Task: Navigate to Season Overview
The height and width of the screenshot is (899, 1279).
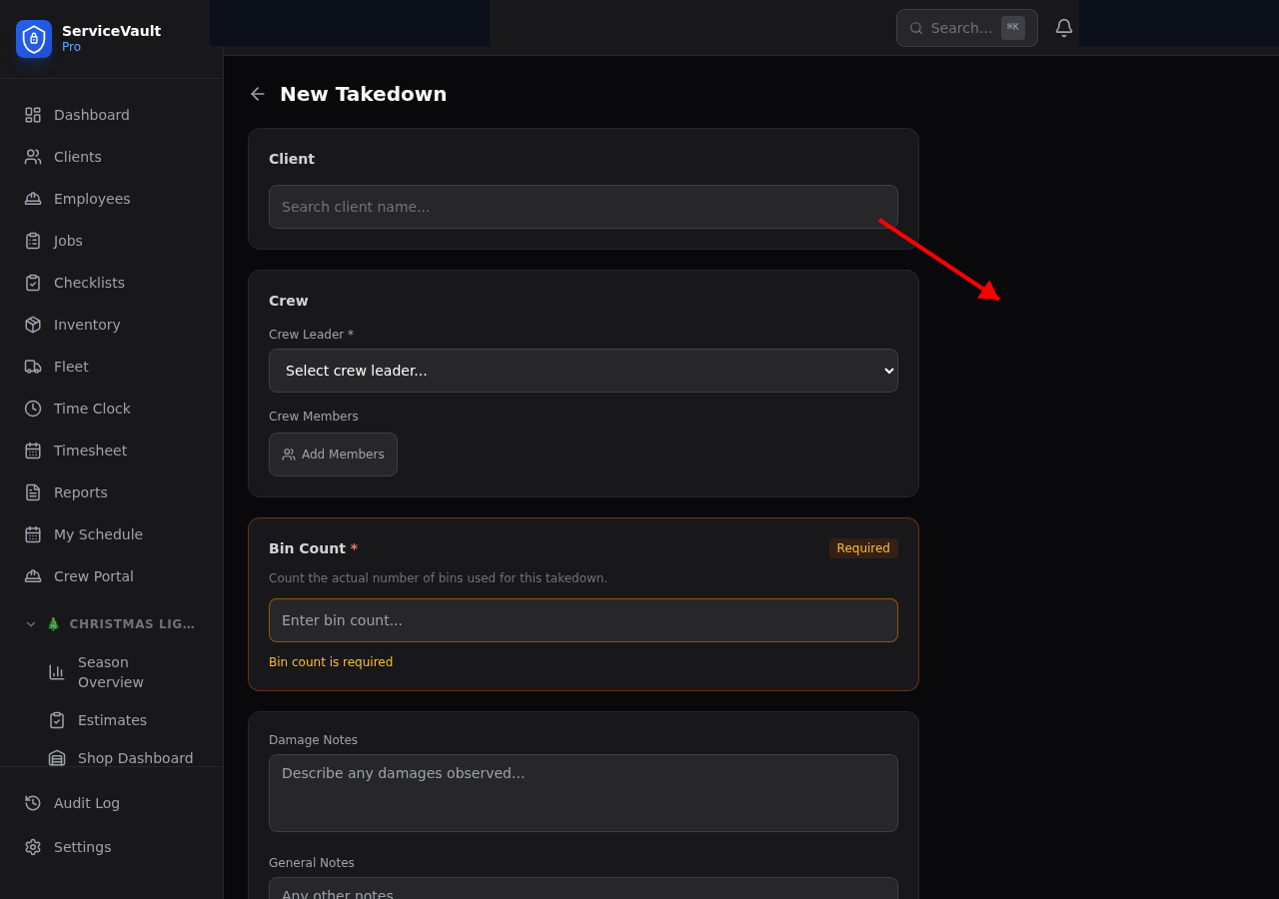Action: point(111,672)
